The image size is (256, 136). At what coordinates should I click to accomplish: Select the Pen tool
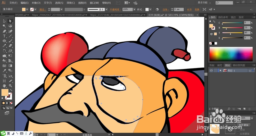[4, 31]
